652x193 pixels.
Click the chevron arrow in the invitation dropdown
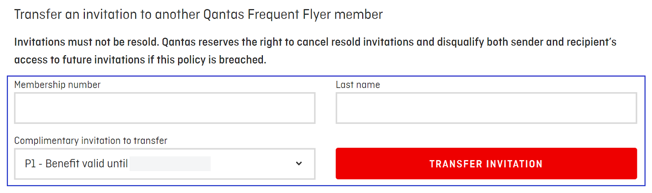pos(299,164)
